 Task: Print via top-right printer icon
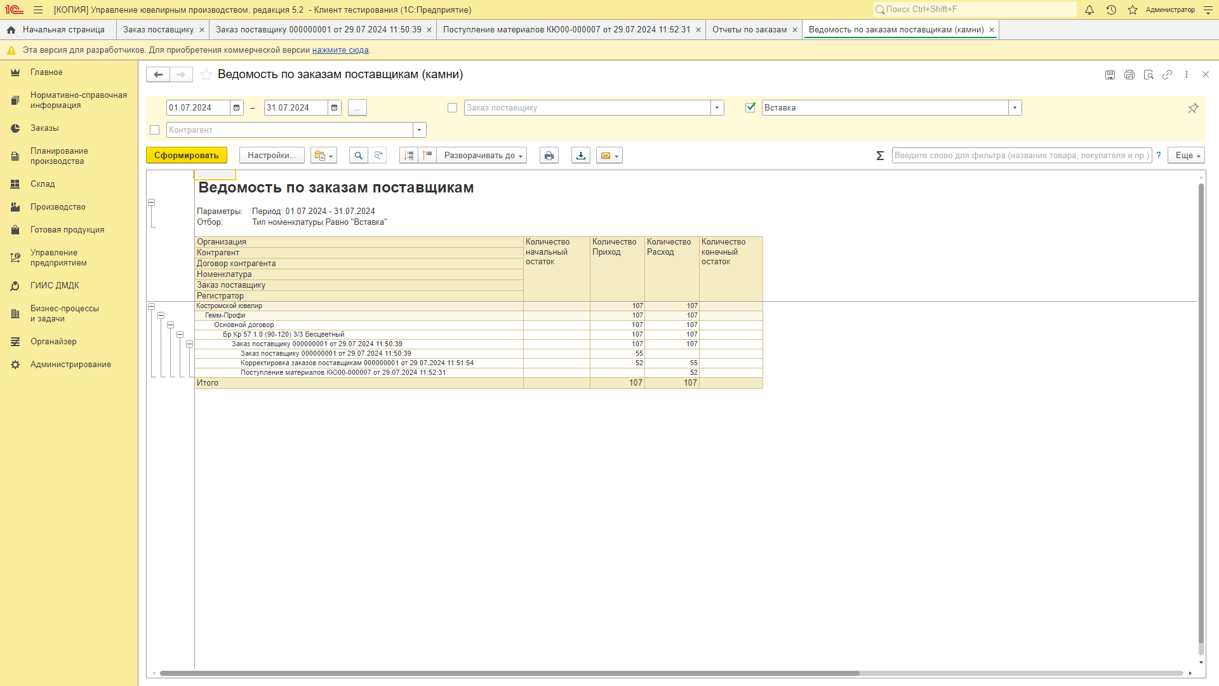(x=1129, y=75)
